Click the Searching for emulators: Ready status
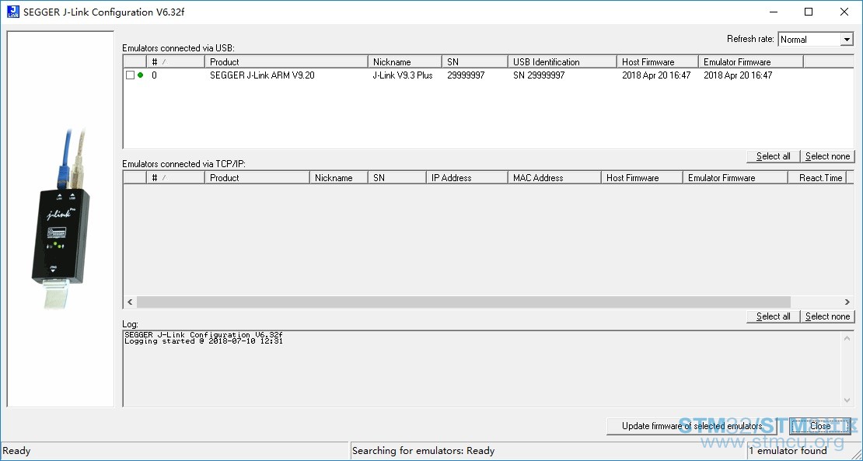This screenshot has height=461, width=863. point(423,451)
